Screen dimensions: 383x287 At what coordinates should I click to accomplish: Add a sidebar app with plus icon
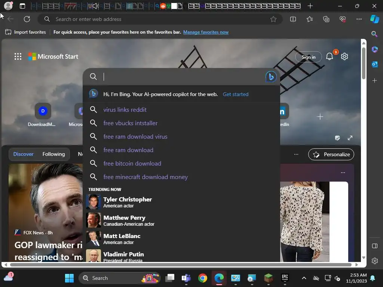coord(374,81)
